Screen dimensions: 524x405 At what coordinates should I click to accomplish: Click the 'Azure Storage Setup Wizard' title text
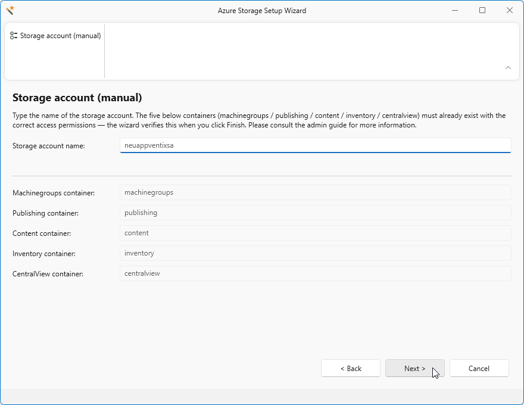pyautogui.click(x=262, y=11)
